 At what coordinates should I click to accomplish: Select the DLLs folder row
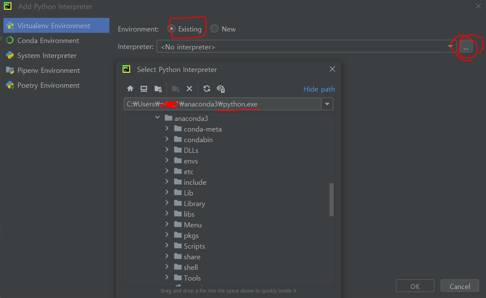click(229, 150)
